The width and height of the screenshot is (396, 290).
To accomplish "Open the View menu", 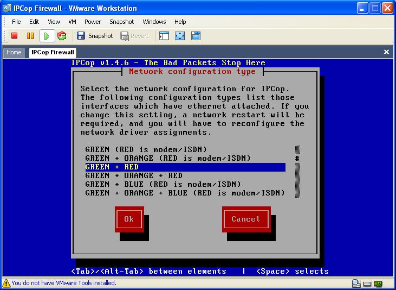I will [x=54, y=22].
